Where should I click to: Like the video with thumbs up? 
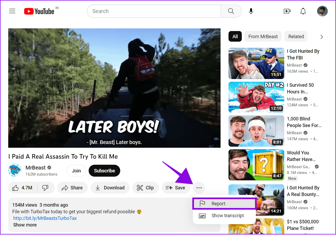[x=23, y=188]
